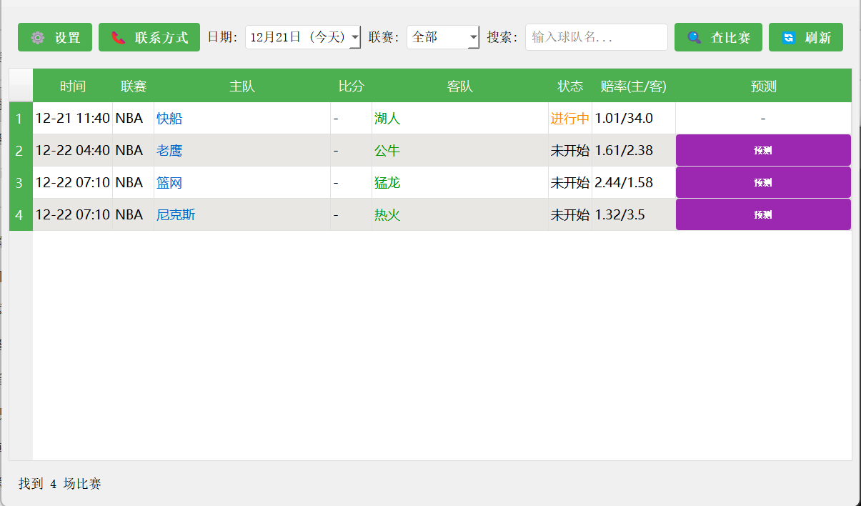Click the 预测 column header
The width and height of the screenshot is (861, 506).
[763, 86]
